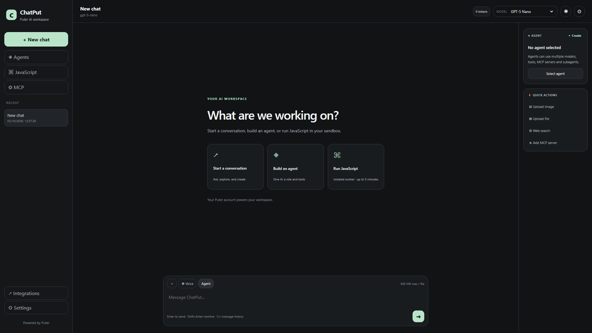Viewport: 592px width, 333px height.
Task: Click 'Your Puter account powers your workspace.' text
Action: pyautogui.click(x=240, y=200)
